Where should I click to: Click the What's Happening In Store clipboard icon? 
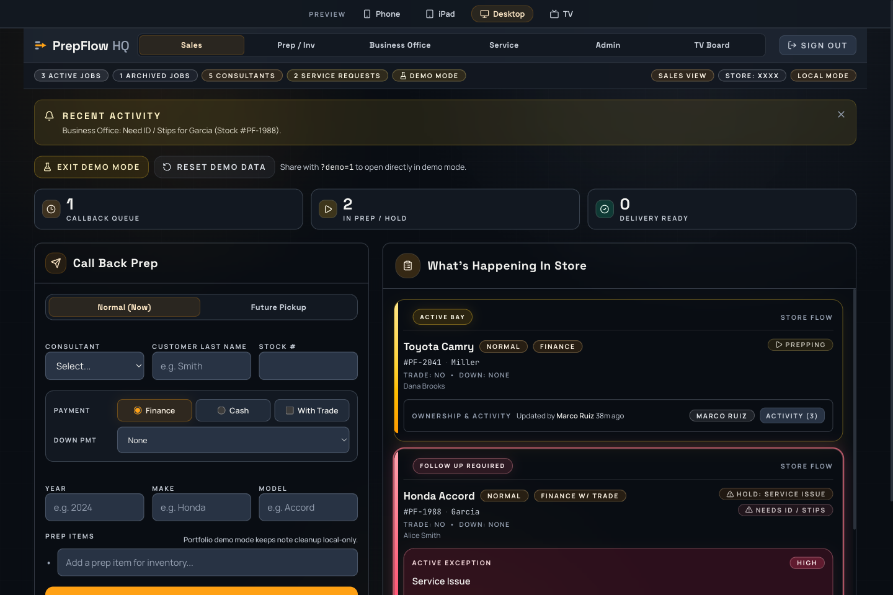pos(407,266)
